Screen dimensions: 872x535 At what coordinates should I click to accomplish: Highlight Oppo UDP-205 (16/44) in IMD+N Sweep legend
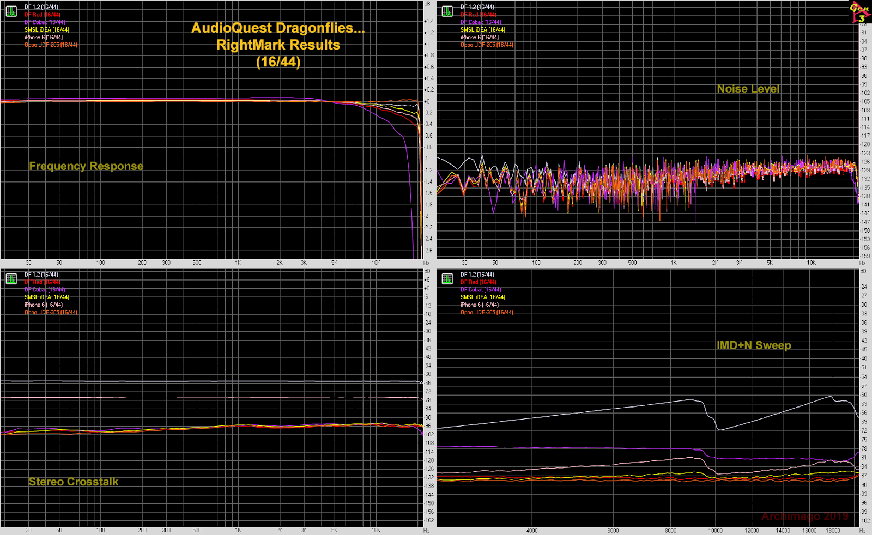(487, 313)
